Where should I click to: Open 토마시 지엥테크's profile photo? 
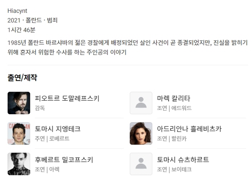(19, 134)
